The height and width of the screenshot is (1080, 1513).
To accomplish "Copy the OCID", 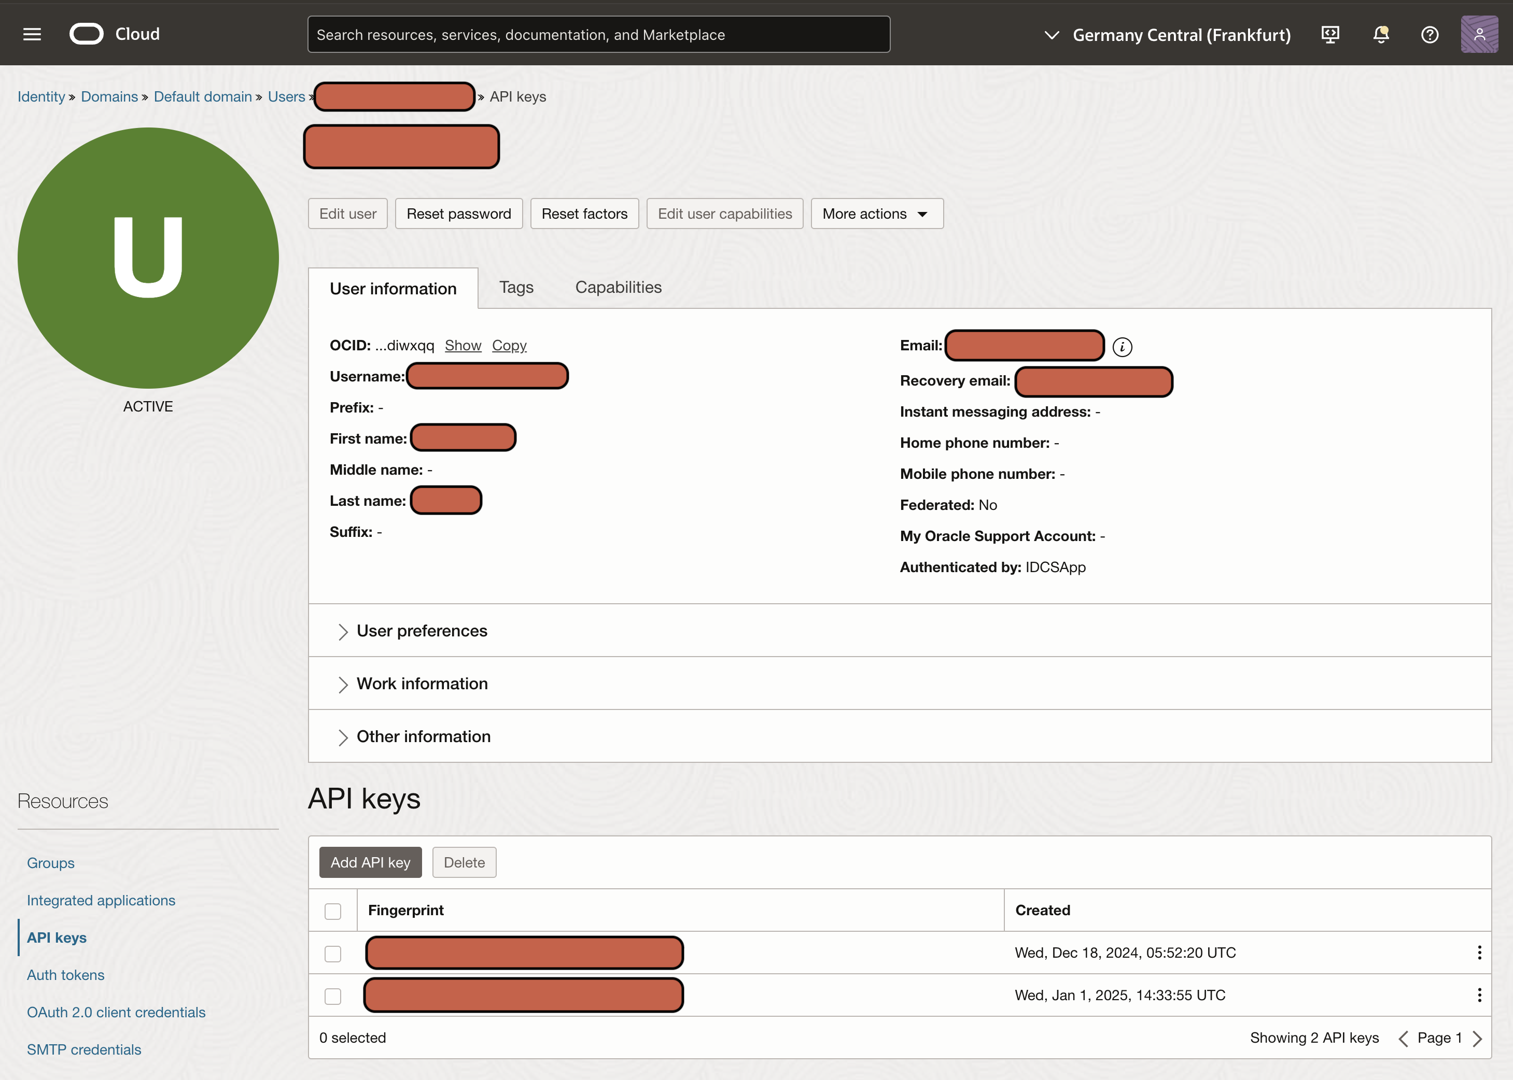I will (x=509, y=346).
